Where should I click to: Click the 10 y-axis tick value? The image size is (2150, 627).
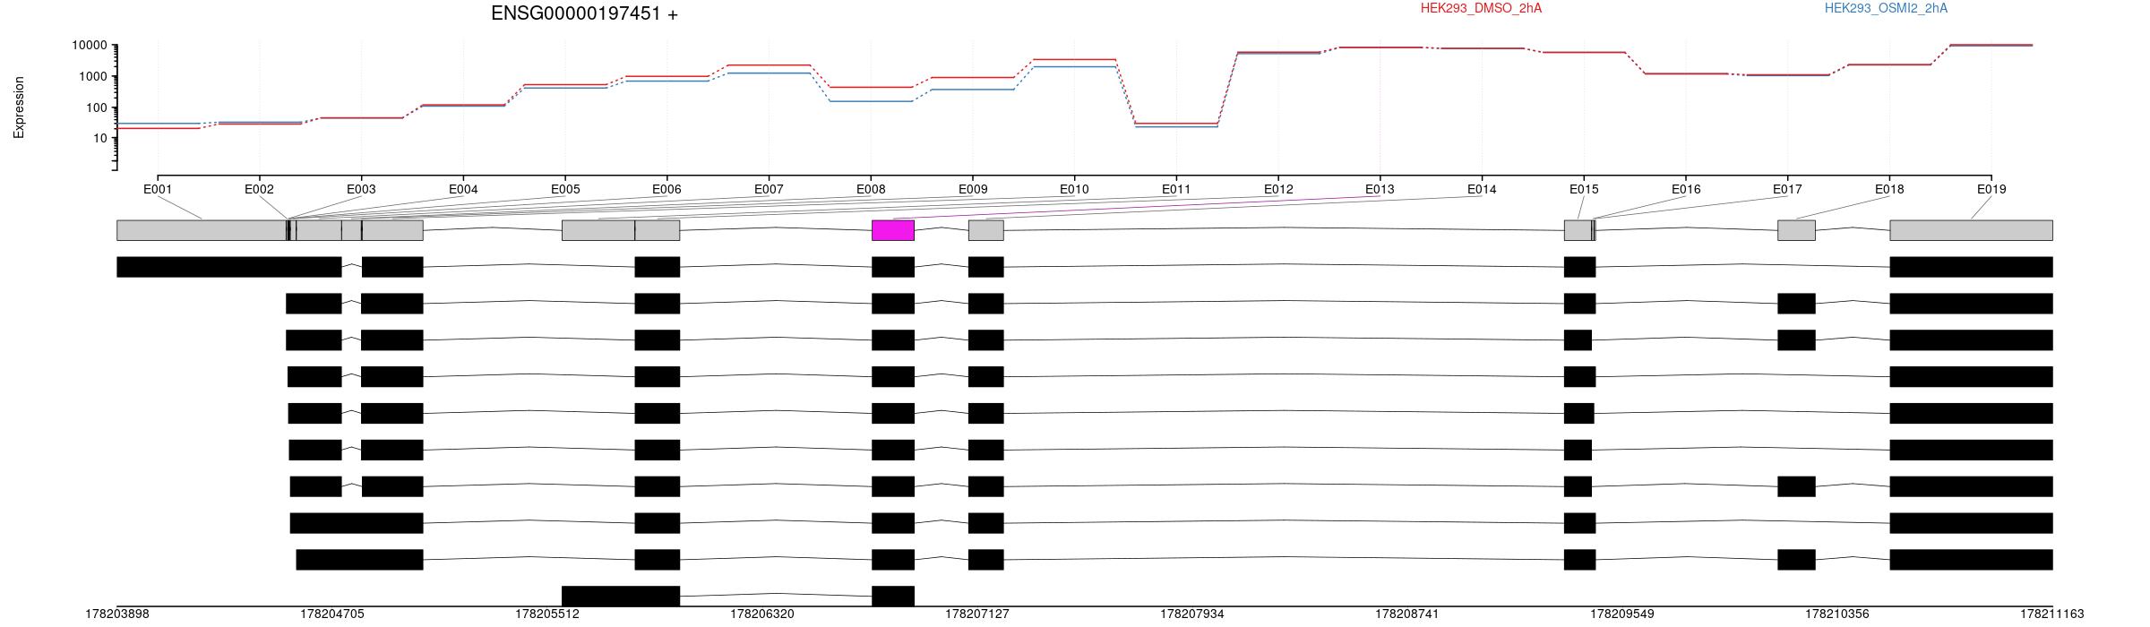(100, 138)
